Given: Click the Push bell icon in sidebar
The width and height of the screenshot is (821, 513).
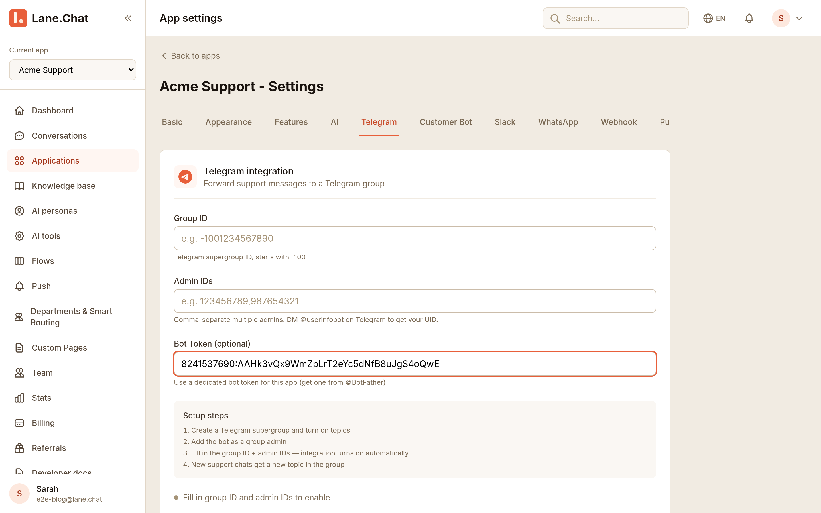Looking at the screenshot, I should pyautogui.click(x=19, y=286).
